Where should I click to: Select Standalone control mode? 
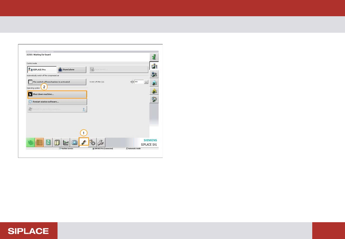coord(72,70)
